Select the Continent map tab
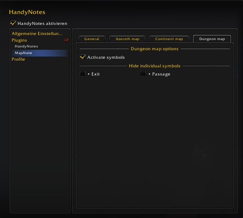Image resolution: width=243 pixels, height=218 pixels. 169,39
